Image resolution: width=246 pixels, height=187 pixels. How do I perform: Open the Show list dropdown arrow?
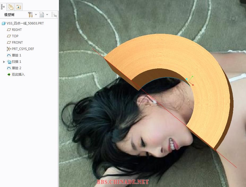[47, 15]
